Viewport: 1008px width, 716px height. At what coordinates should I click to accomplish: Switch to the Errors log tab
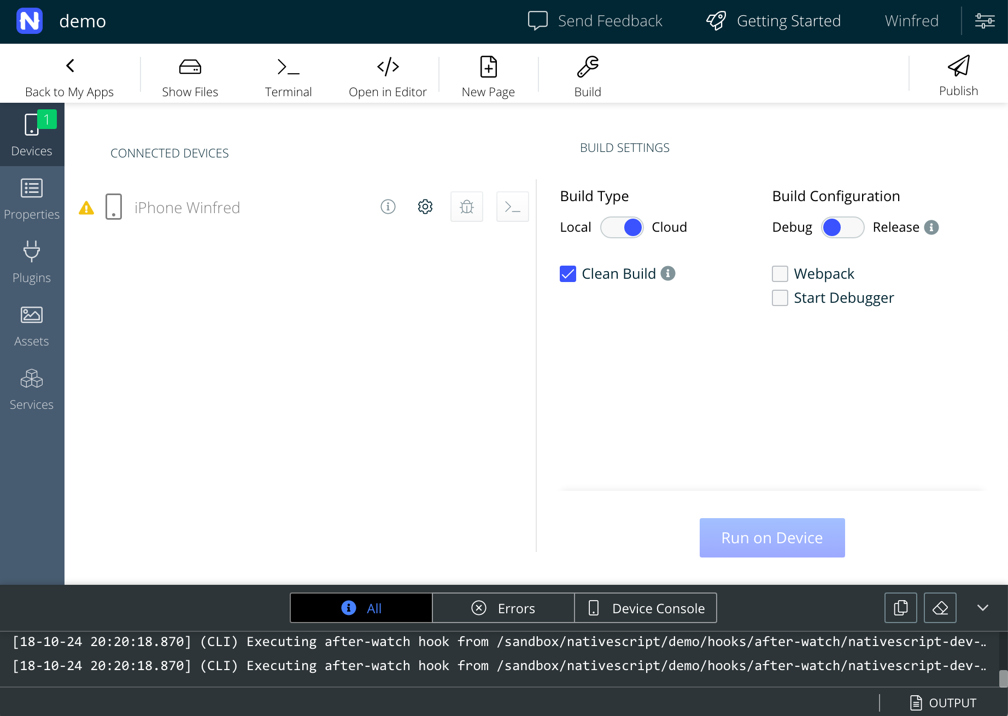coord(503,608)
